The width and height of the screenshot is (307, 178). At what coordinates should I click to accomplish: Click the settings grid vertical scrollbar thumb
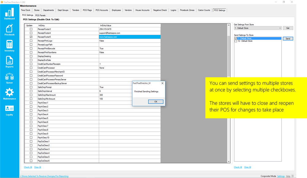(x=228, y=56)
